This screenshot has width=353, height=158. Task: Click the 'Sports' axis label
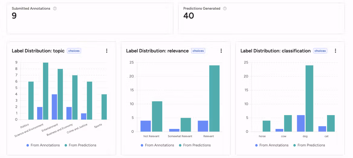[98, 126]
